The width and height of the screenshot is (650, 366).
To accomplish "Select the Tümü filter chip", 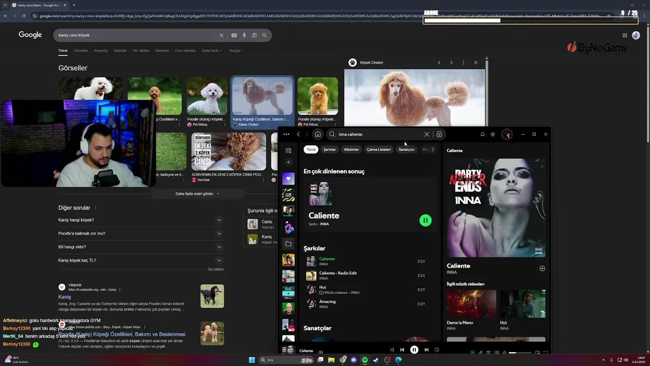I will (311, 149).
